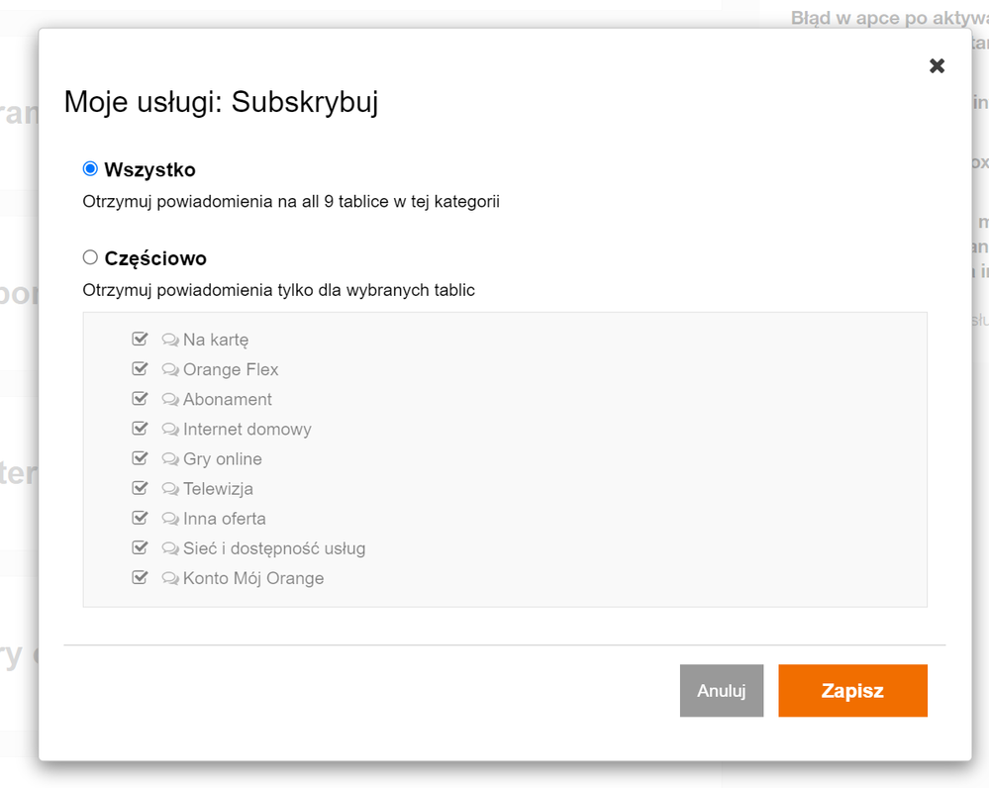This screenshot has height=788, width=989.
Task: Click the chat bubble icon beside Orange Flex
Action: coord(170,370)
